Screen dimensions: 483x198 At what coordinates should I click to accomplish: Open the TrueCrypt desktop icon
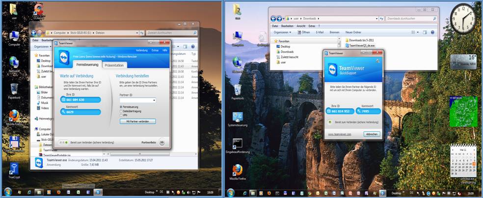(14, 171)
